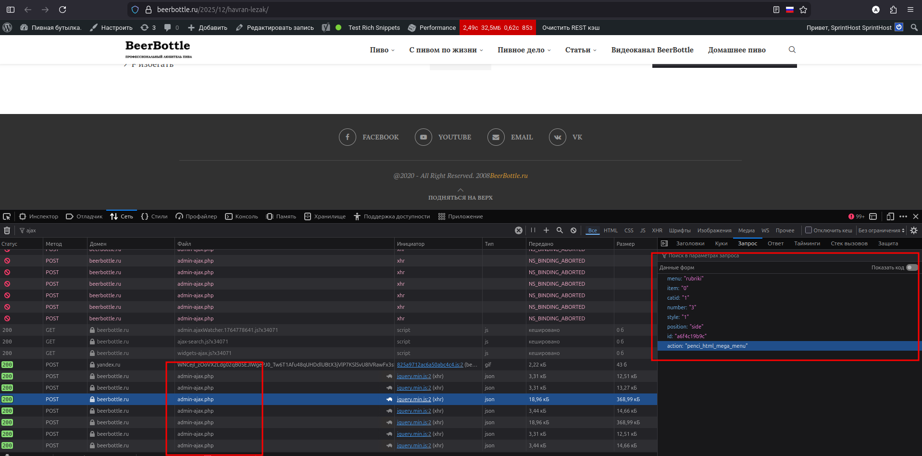Pause network recording

pos(533,230)
